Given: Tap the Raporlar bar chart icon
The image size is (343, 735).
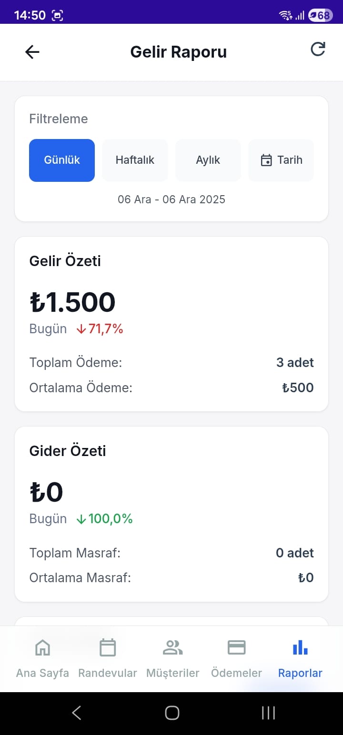Looking at the screenshot, I should (x=300, y=647).
